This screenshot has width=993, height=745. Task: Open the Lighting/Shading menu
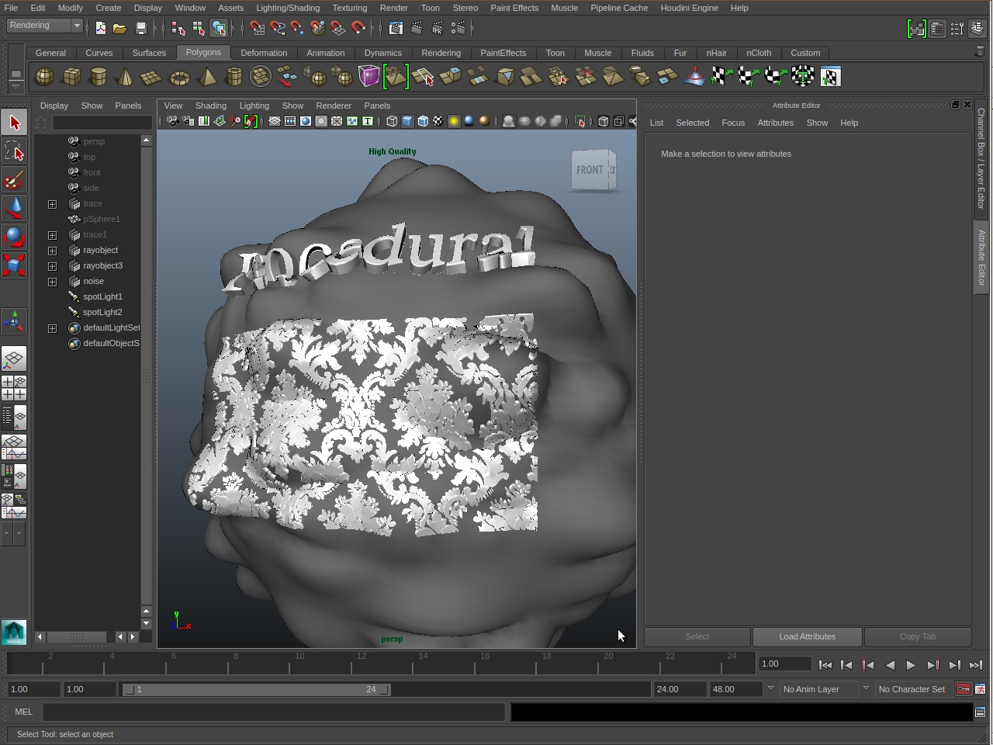click(x=287, y=8)
